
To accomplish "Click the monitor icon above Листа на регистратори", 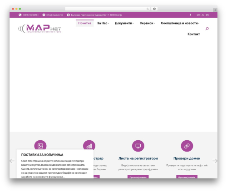I will click(x=138, y=146).
